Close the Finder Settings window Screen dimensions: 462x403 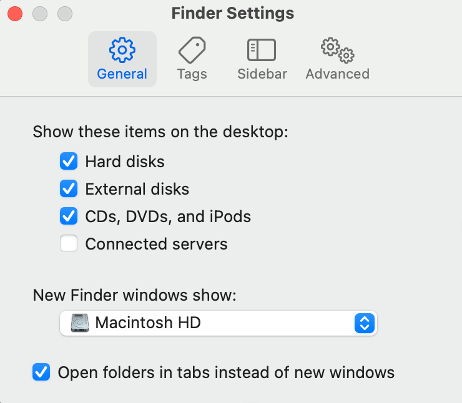pyautogui.click(x=15, y=14)
